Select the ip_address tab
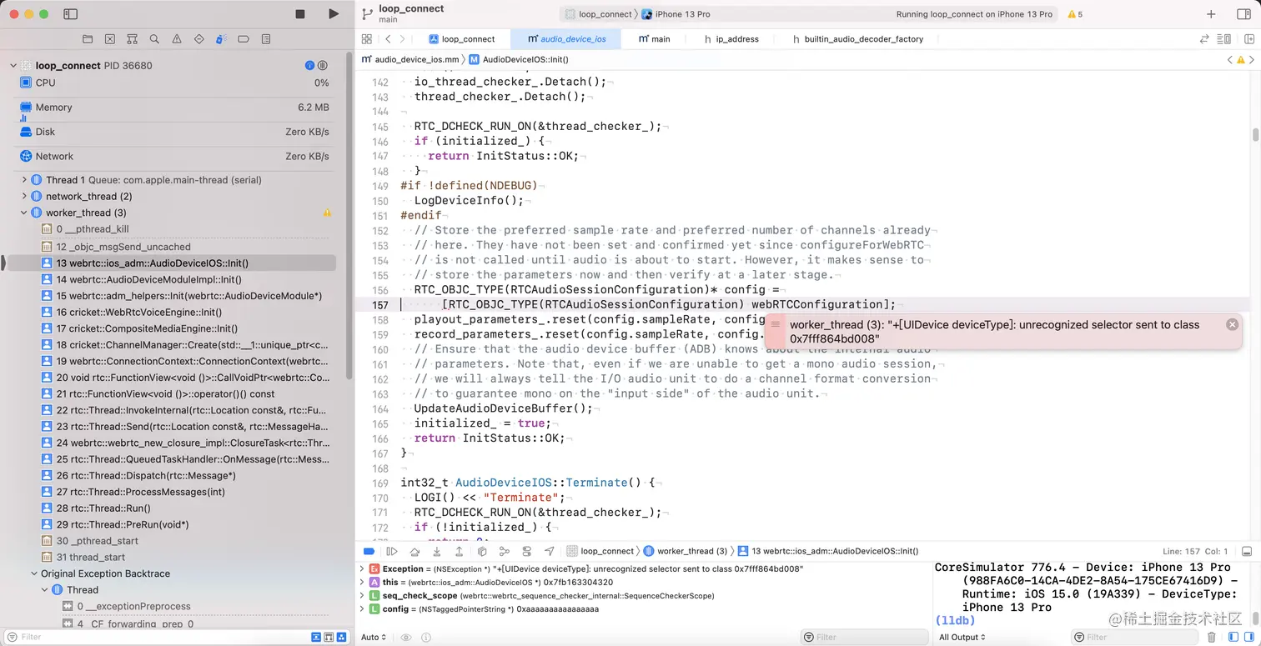Viewport: 1261px width, 646px height. 736,38
